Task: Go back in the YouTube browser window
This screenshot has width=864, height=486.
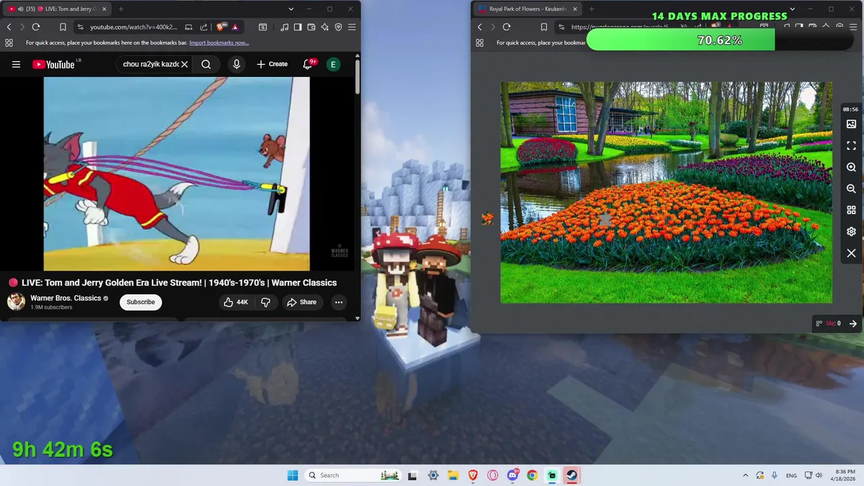Action: (9, 27)
